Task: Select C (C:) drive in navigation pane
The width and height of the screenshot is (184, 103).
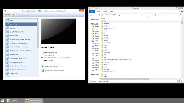Action: pyautogui.click(x=95, y=41)
